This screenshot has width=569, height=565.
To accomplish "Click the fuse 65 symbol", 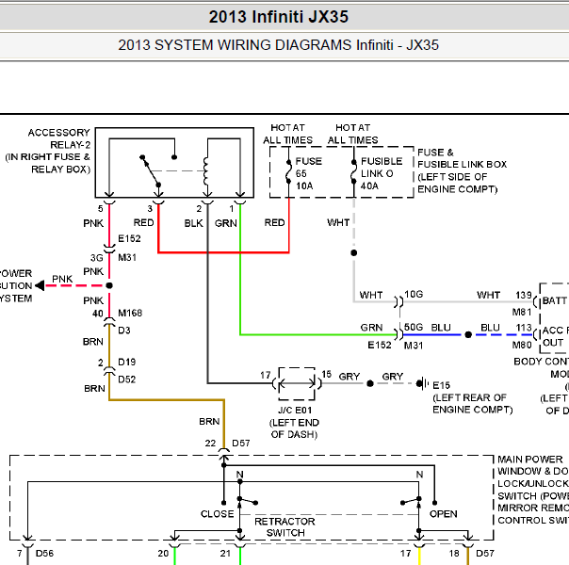I will click(x=289, y=171).
